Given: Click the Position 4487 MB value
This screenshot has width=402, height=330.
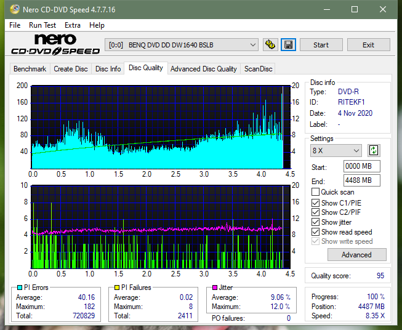Looking at the screenshot, I should (x=371, y=307).
